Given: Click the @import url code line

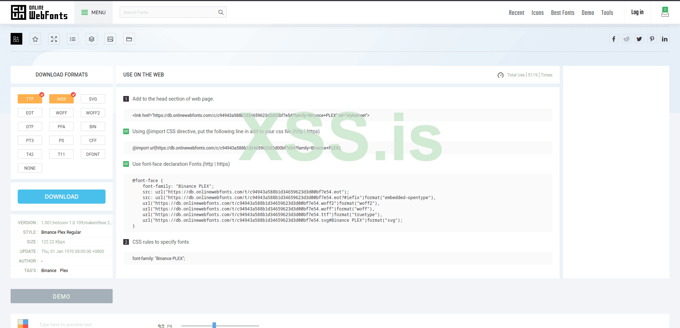Looking at the screenshot, I should coord(338,148).
